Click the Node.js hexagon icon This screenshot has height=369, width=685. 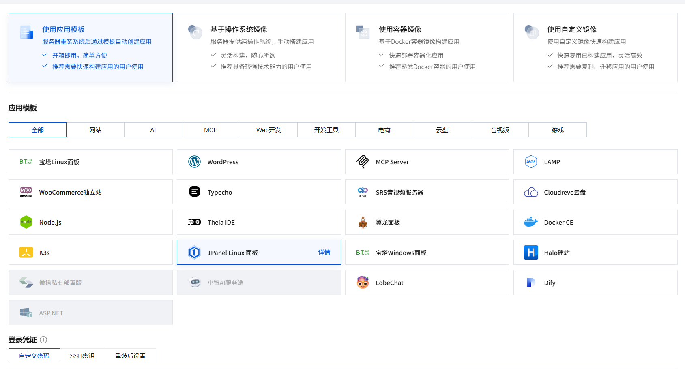26,222
